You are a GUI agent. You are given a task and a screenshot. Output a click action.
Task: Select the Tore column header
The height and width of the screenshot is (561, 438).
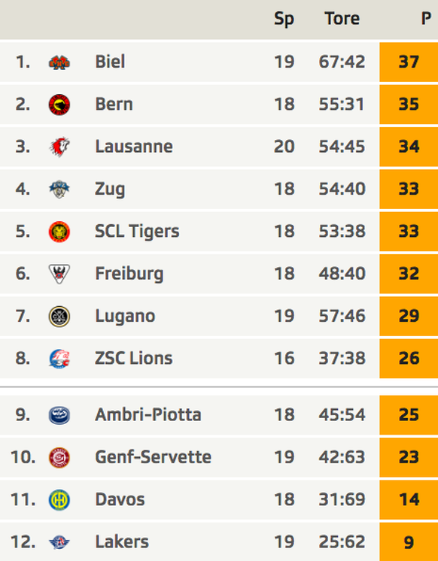coord(342,19)
